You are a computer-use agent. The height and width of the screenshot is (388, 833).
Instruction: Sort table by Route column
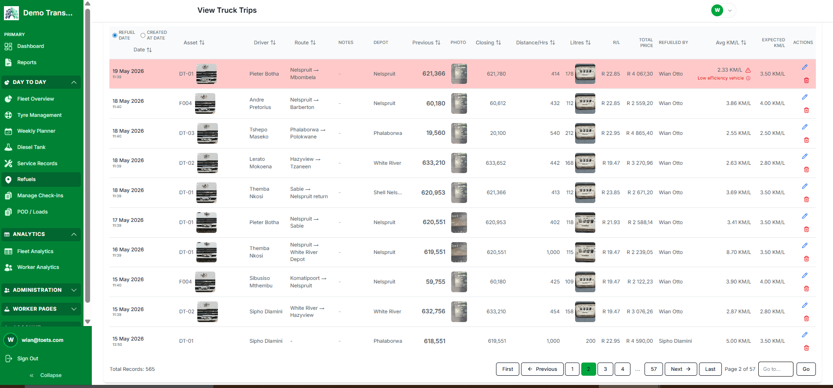click(x=305, y=43)
